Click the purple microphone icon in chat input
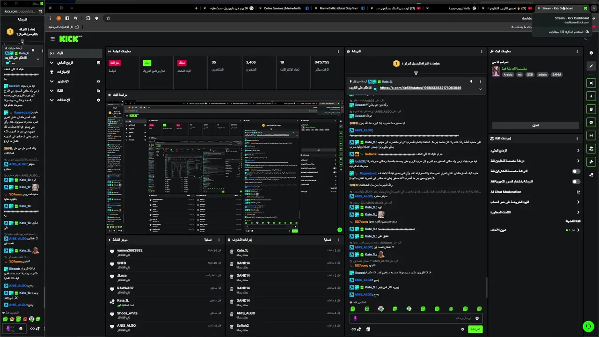This screenshot has width=599, height=337. [x=355, y=318]
